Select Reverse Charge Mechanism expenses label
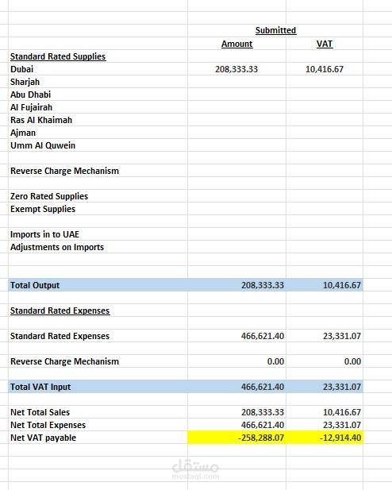 click(x=64, y=361)
